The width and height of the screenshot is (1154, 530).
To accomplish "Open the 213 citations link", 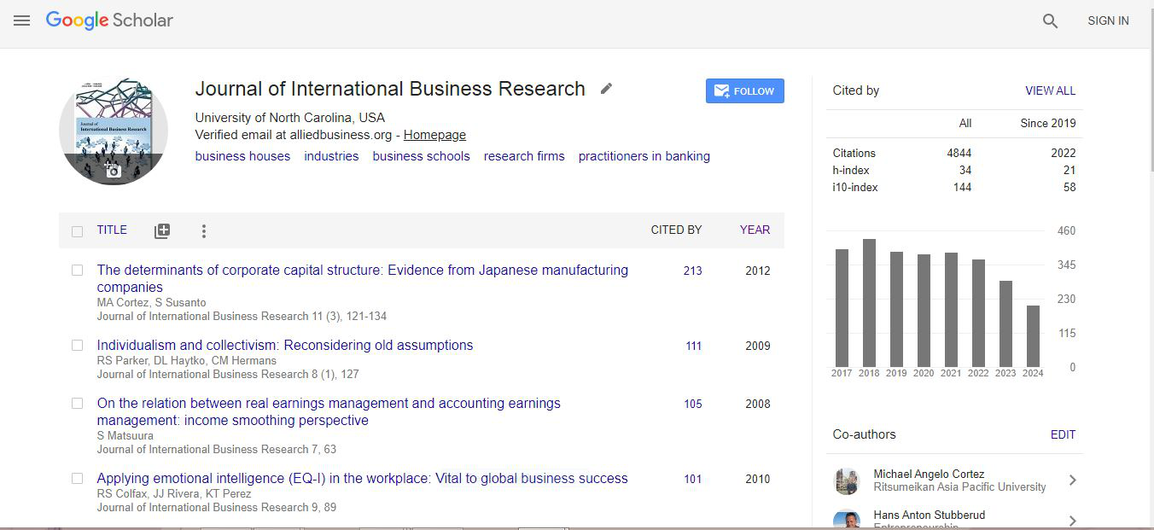I will pos(692,271).
